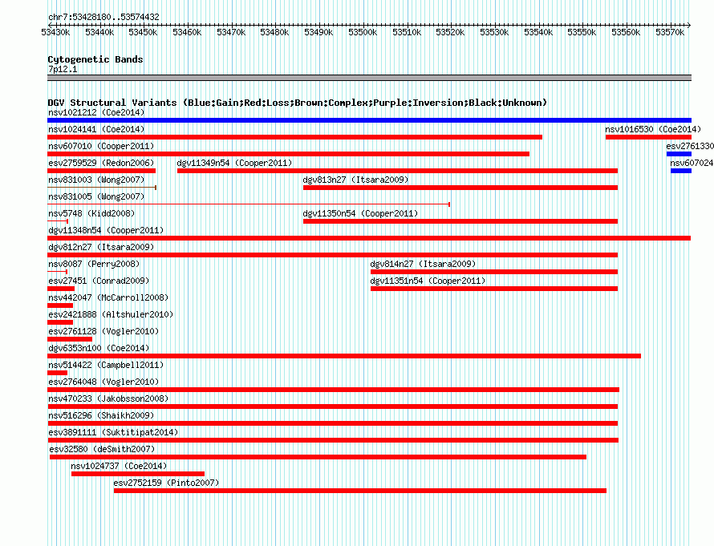This screenshot has width=714, height=546.
Task: Select dgv11350n54 (Cooper2011) label
Action: (360, 213)
